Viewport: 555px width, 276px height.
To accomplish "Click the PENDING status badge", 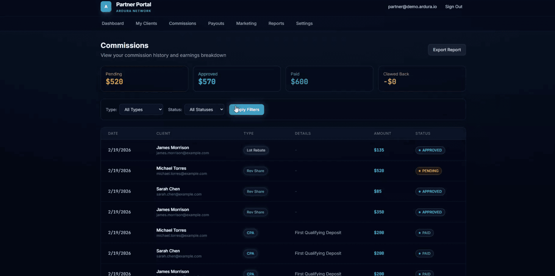I will pos(429,171).
